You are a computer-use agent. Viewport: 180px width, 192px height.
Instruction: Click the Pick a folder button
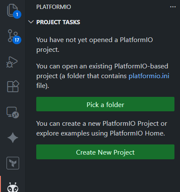(105, 104)
